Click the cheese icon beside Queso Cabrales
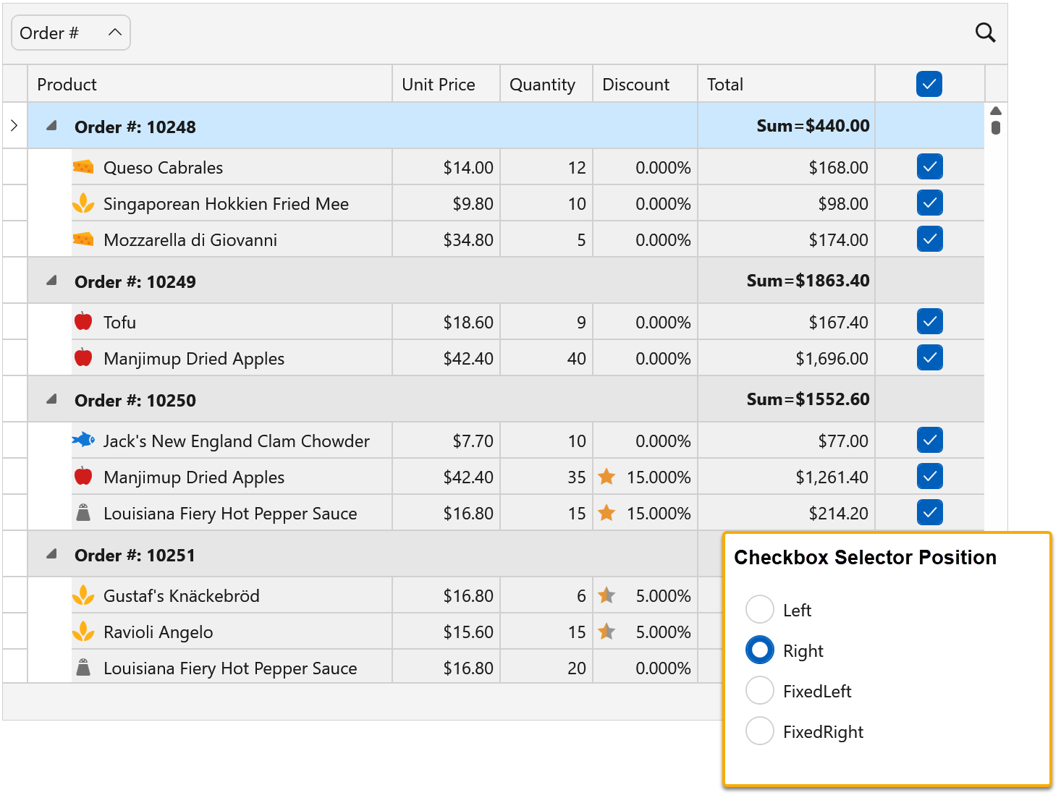 point(83,167)
